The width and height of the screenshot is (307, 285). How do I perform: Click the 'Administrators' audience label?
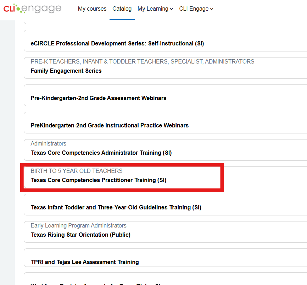[x=49, y=144]
